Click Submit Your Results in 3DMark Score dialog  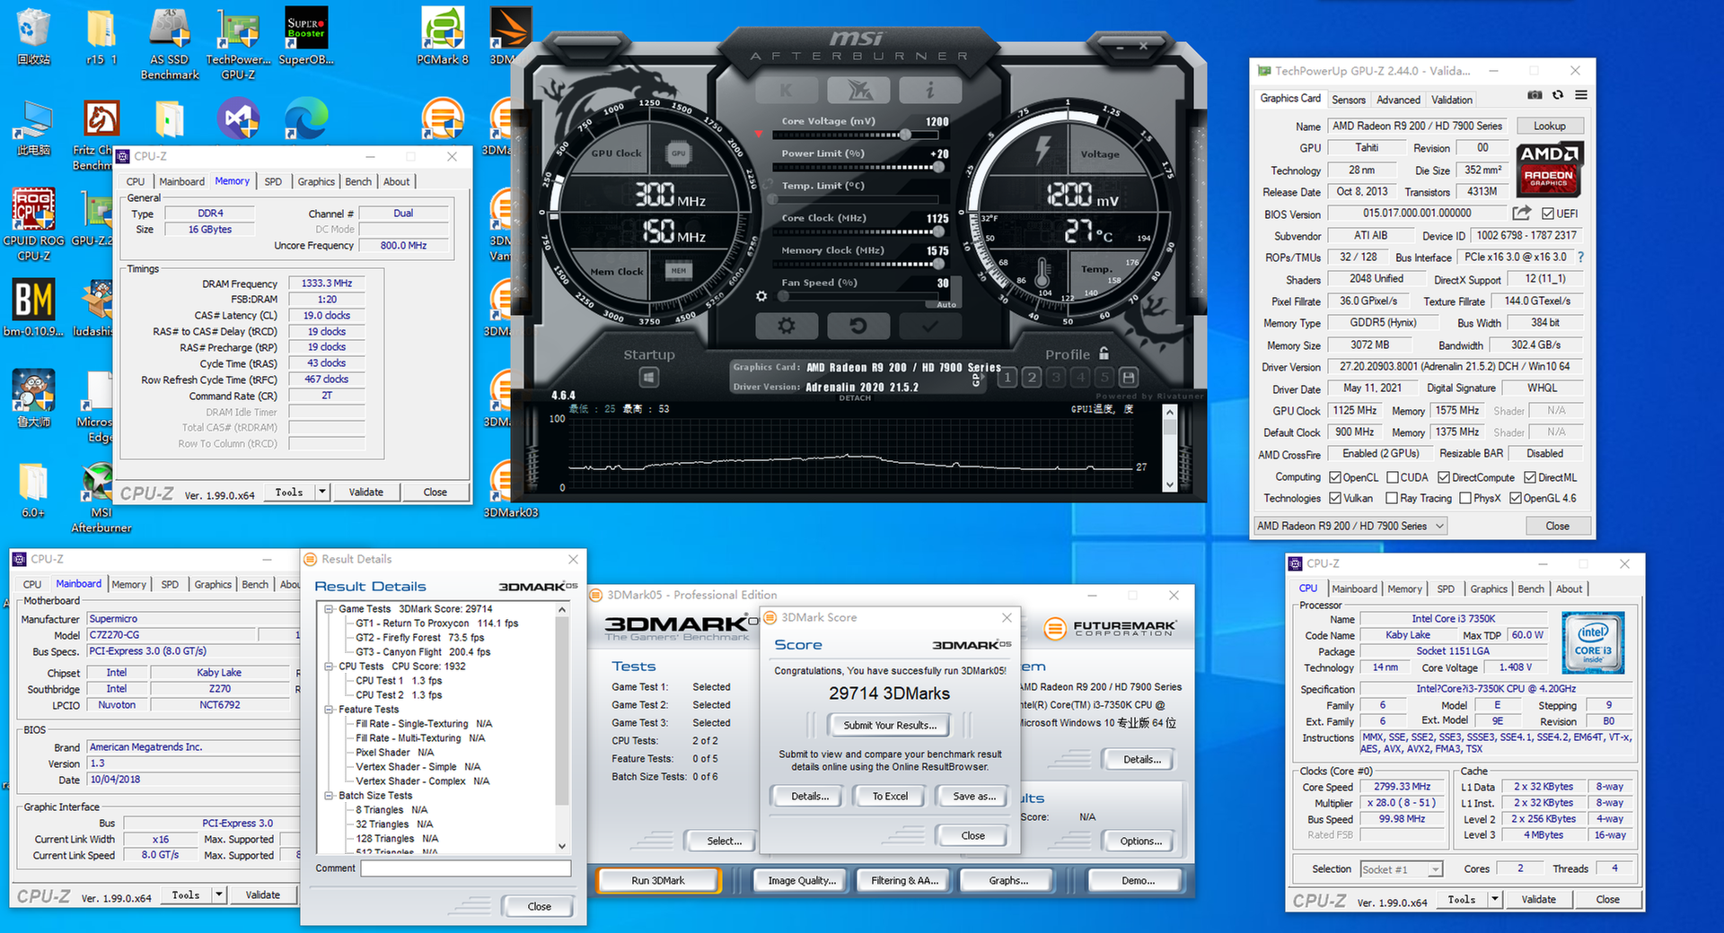click(890, 725)
